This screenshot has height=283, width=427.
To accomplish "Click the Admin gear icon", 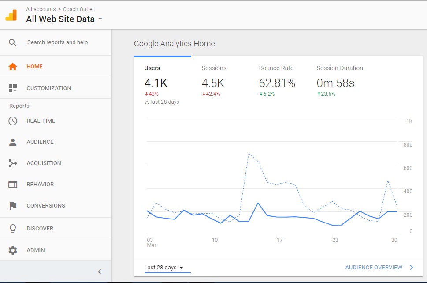I will pyautogui.click(x=12, y=250).
